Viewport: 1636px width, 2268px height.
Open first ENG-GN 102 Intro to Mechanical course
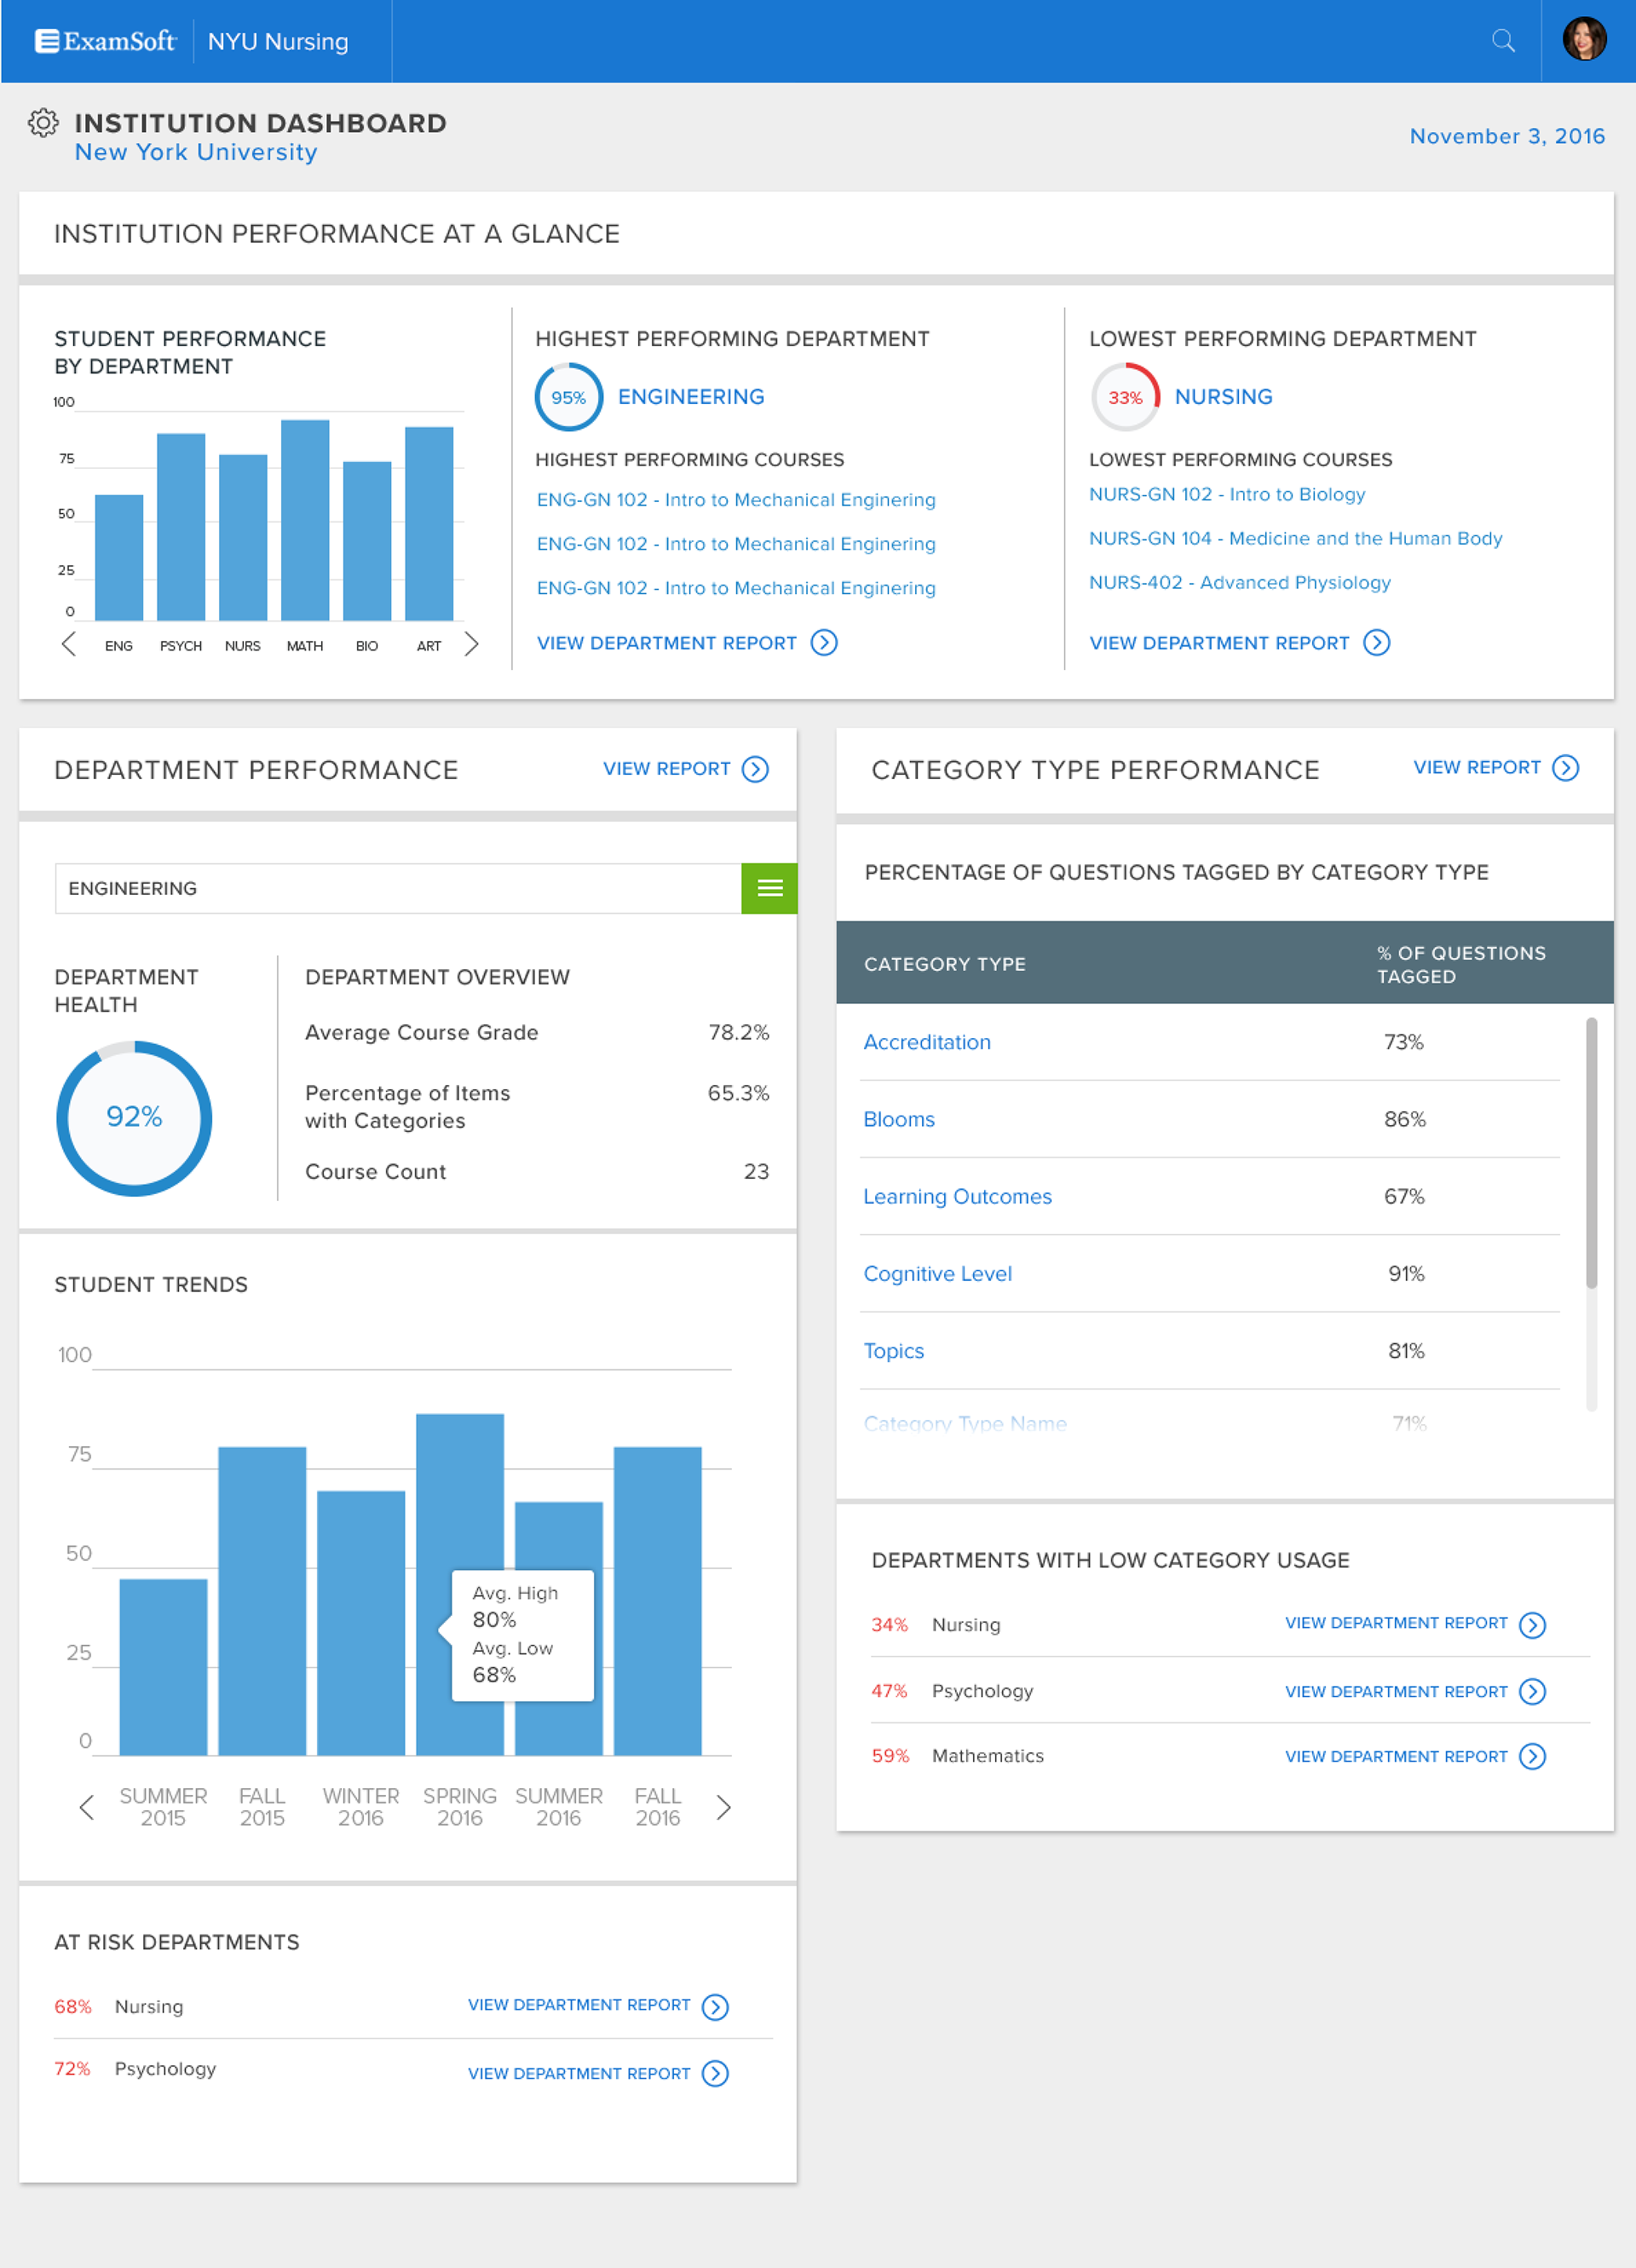[736, 500]
